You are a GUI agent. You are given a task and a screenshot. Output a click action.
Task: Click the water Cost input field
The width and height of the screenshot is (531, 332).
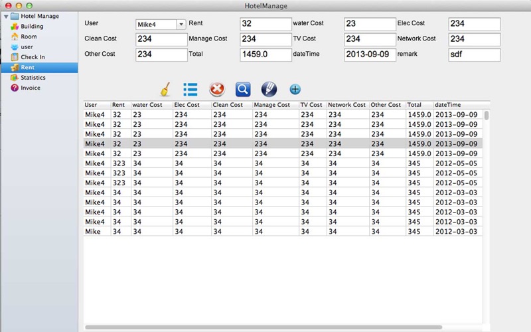point(370,24)
